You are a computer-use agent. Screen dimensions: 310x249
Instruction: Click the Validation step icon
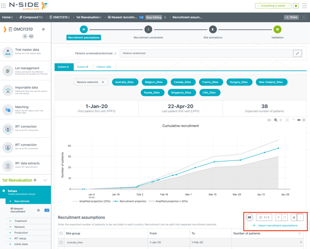[x=277, y=30]
